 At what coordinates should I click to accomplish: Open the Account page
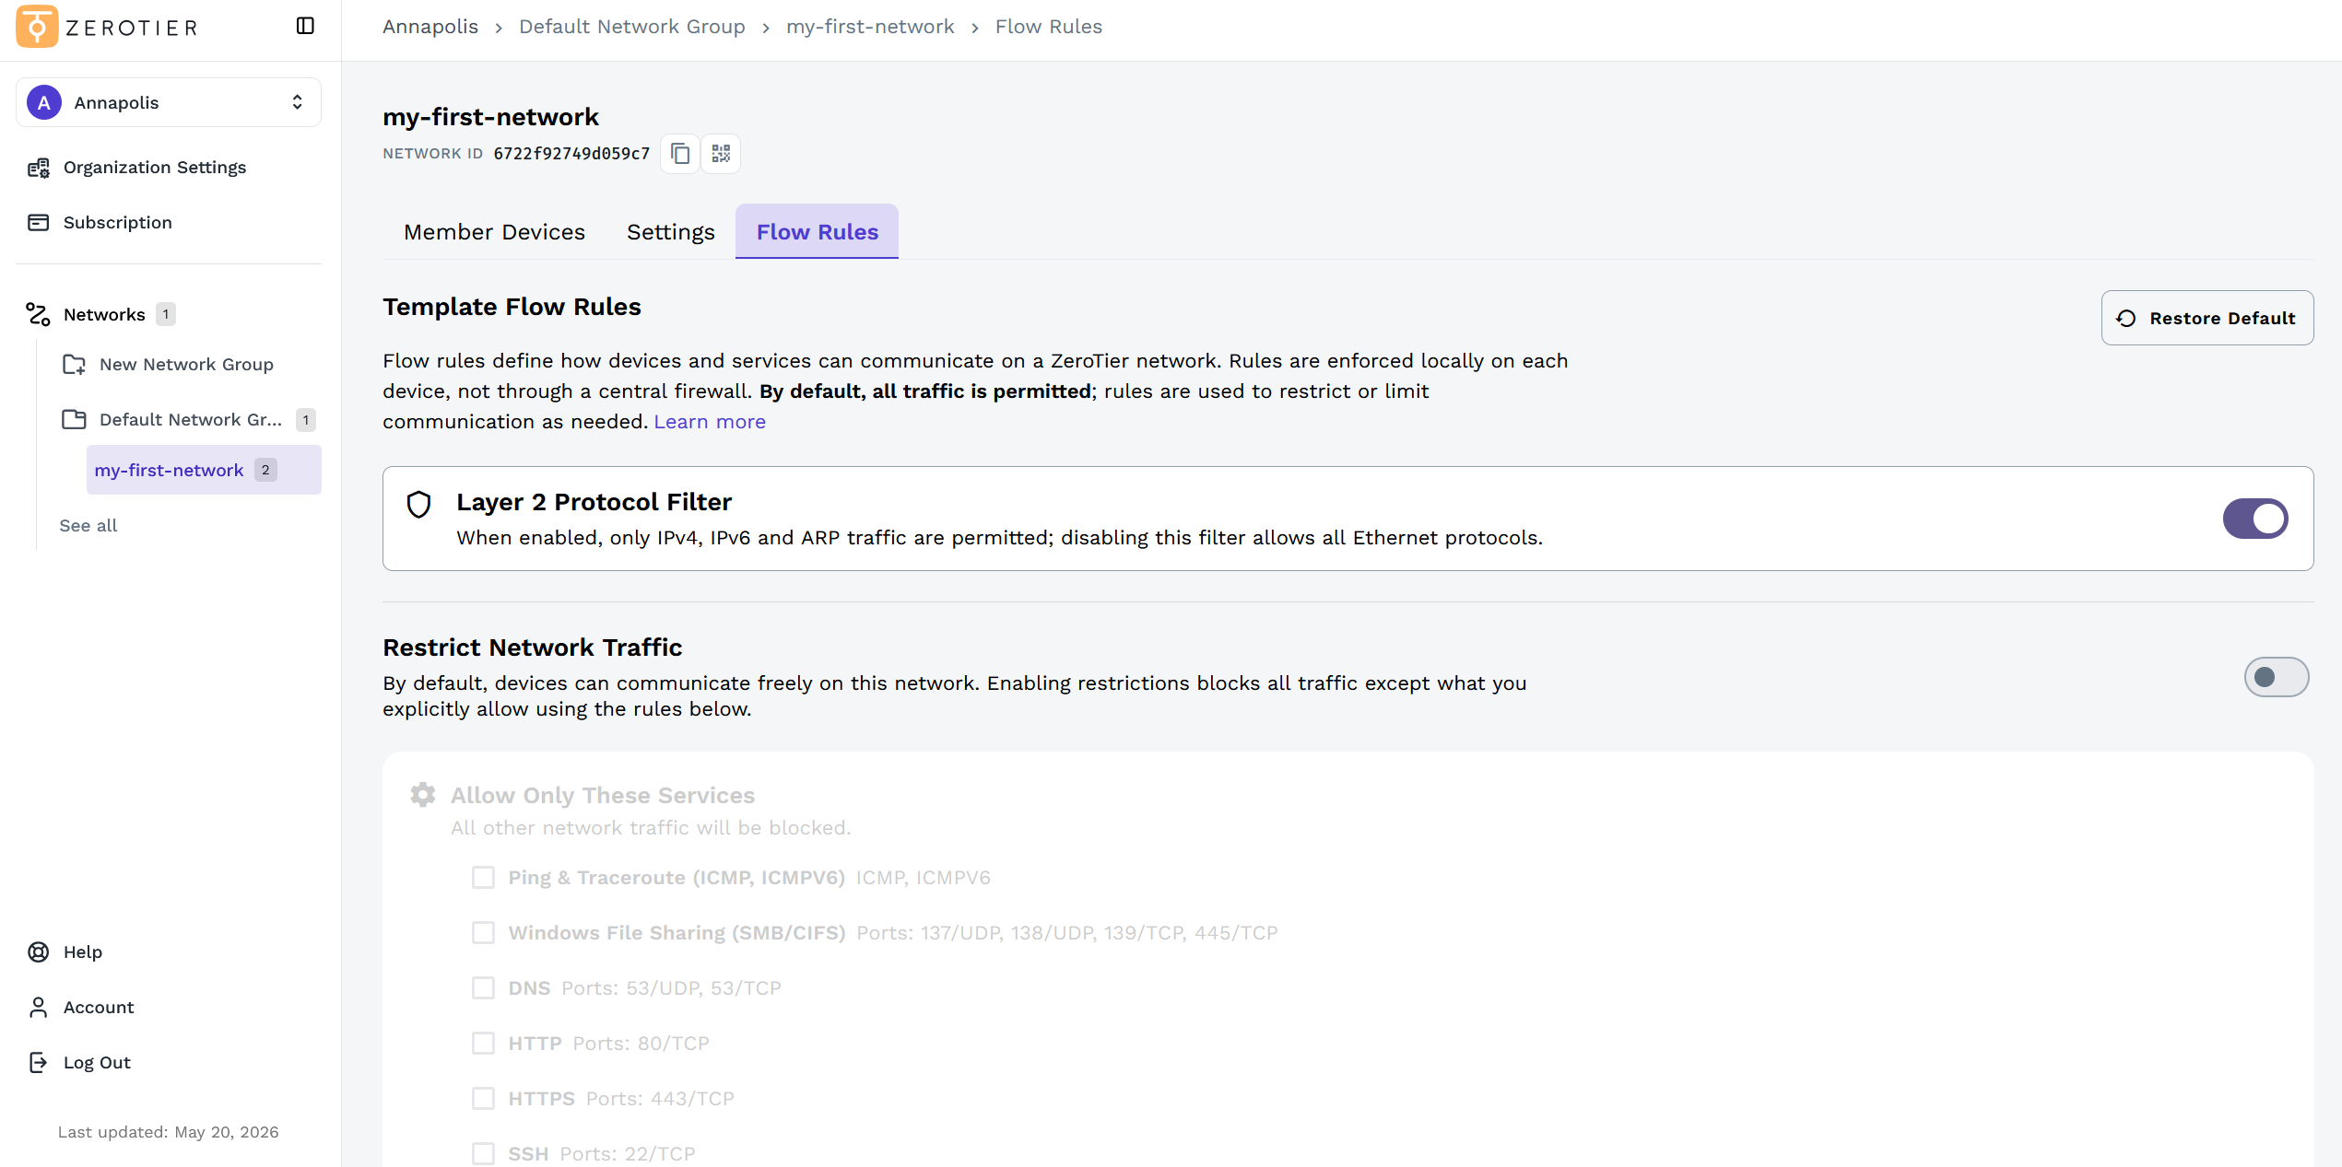[99, 1008]
